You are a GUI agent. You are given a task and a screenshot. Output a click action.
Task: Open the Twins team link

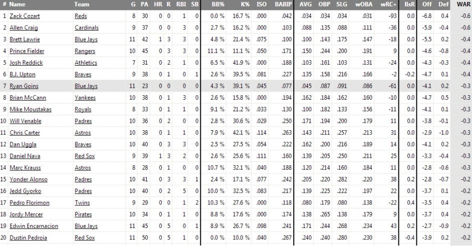pos(82,203)
